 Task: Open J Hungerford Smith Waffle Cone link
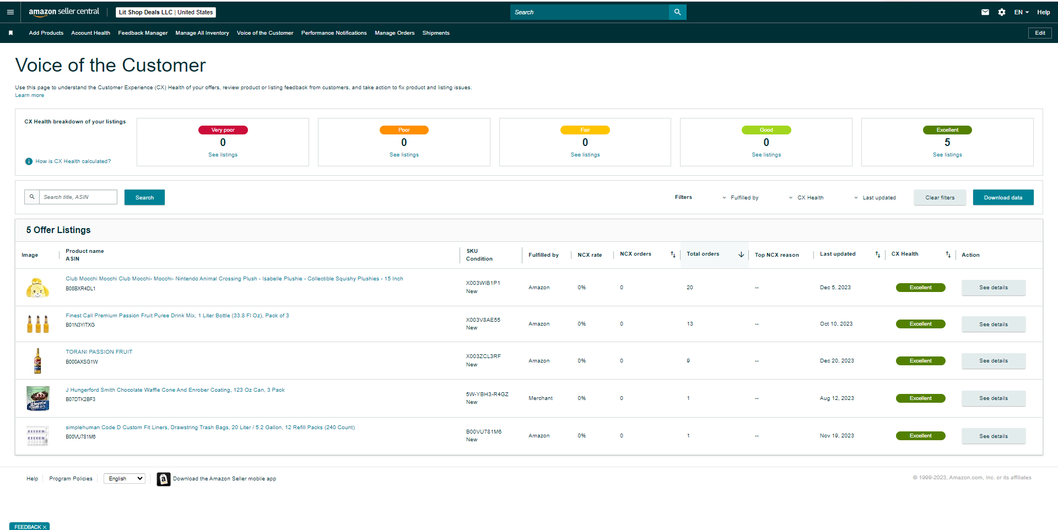(x=175, y=390)
